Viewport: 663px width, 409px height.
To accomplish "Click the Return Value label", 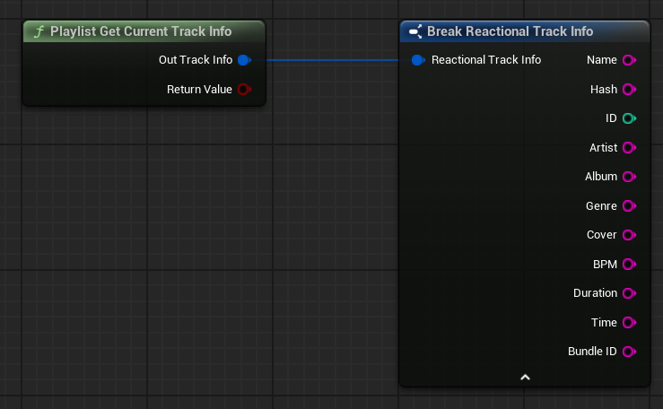I will point(199,89).
